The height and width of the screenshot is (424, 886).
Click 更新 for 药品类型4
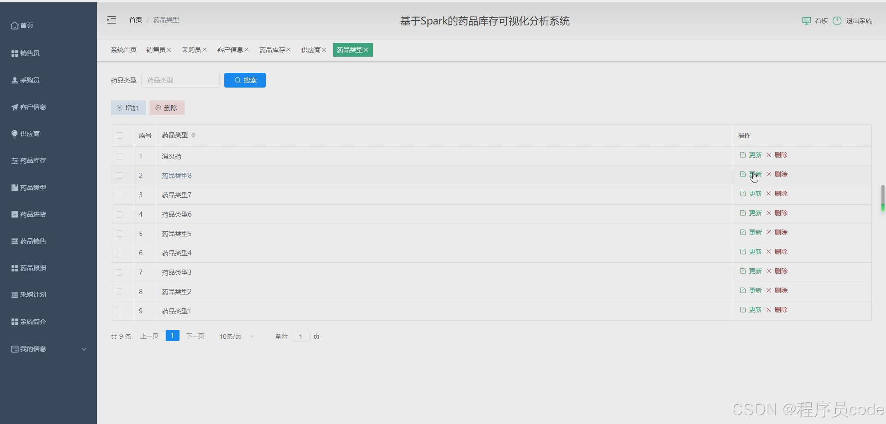coord(755,252)
